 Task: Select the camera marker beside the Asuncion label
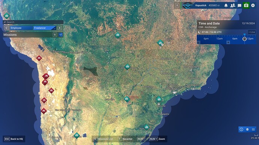pos(127,99)
